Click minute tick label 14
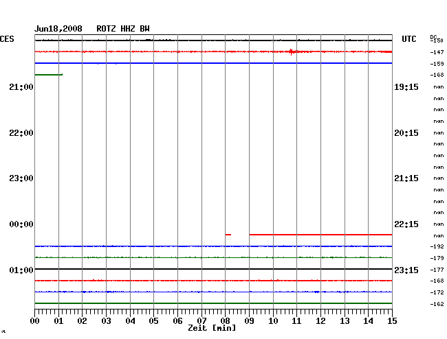This screenshot has height=339, width=447. coord(368,321)
